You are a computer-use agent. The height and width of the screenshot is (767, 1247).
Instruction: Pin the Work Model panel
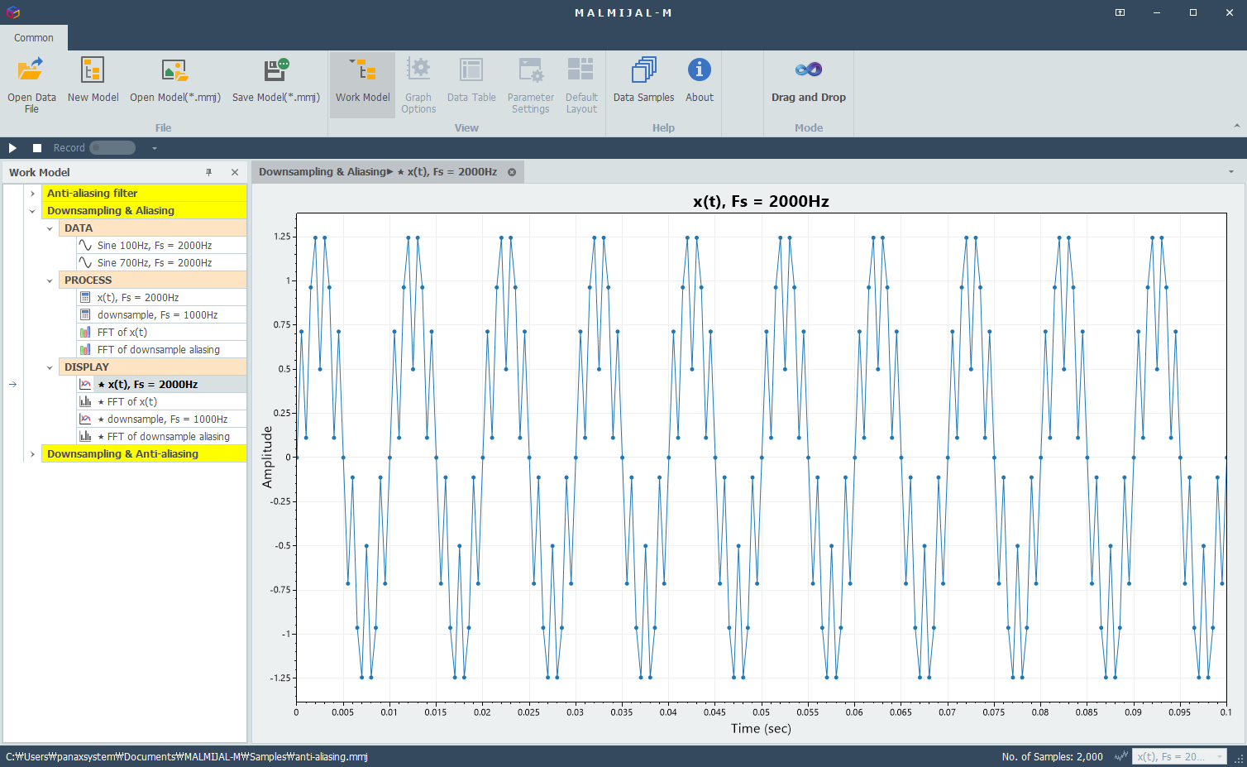tap(209, 172)
